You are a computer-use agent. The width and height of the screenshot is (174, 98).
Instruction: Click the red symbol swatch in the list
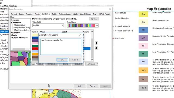pyautogui.click(x=35, y=48)
